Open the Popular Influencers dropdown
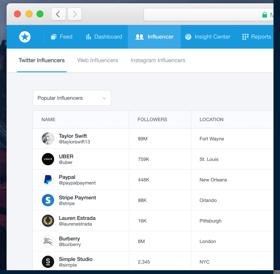Viewport: 280px width, 274px height. pyautogui.click(x=72, y=98)
